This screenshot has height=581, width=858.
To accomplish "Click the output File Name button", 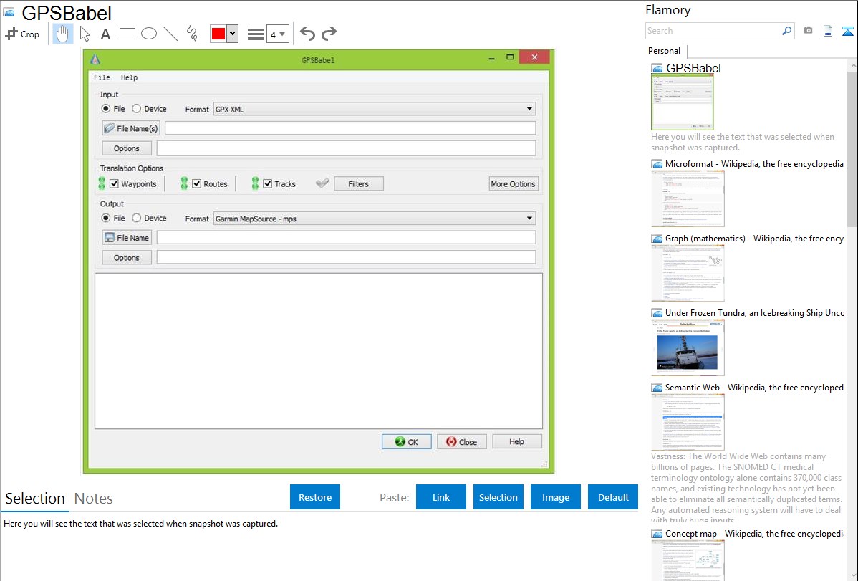I will point(126,238).
